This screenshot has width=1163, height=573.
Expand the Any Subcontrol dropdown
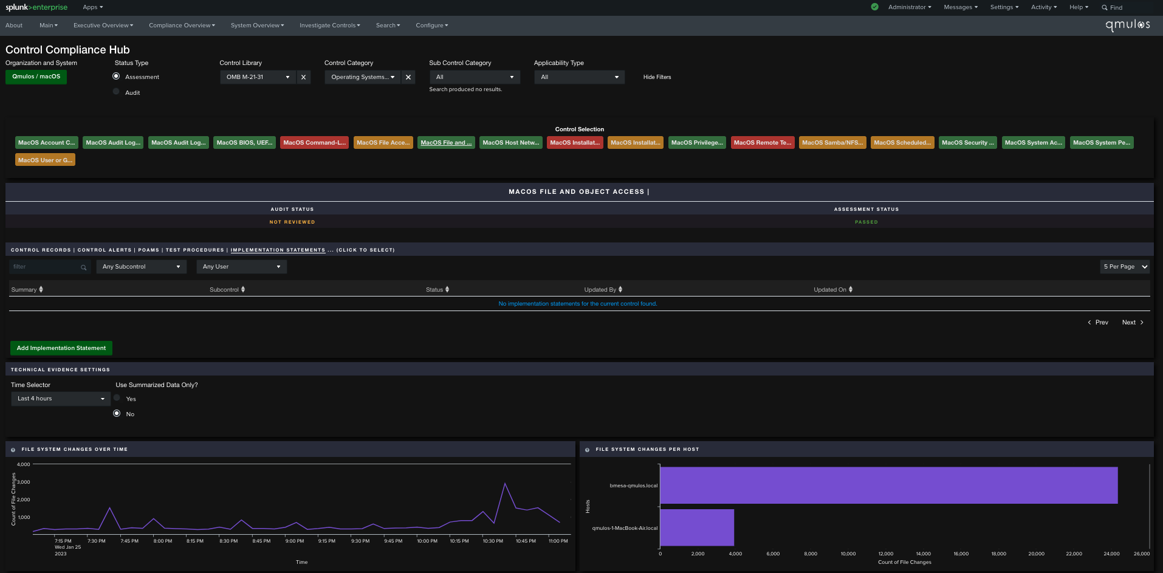[142, 267]
